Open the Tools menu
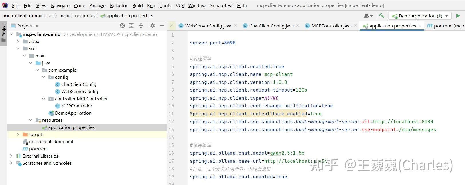This screenshot has width=465, height=185. 165,5
